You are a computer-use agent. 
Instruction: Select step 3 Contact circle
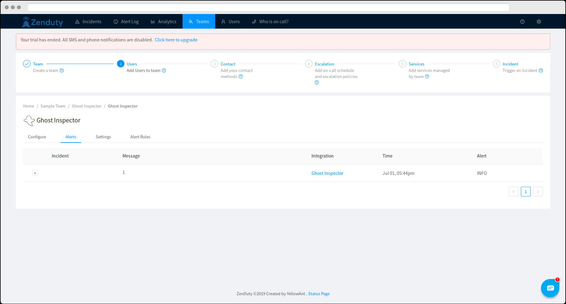(215, 64)
